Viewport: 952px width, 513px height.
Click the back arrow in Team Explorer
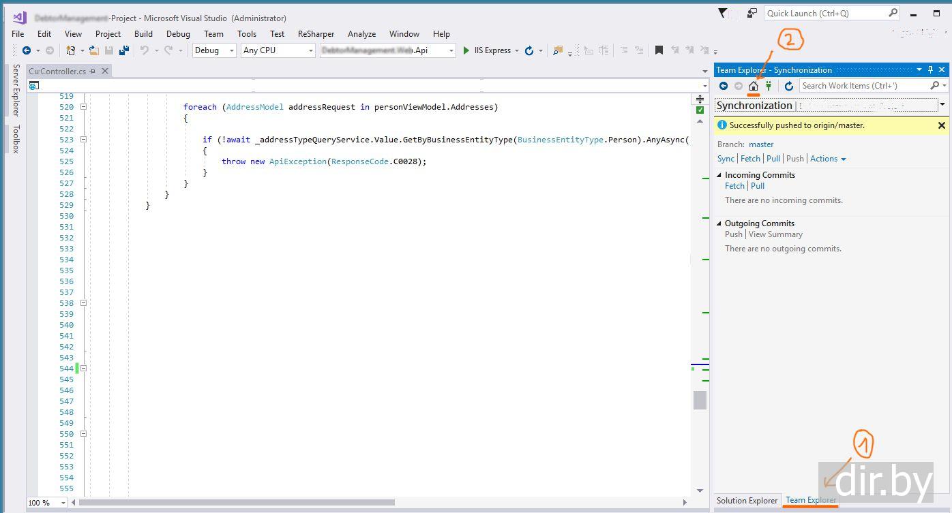pyautogui.click(x=724, y=86)
